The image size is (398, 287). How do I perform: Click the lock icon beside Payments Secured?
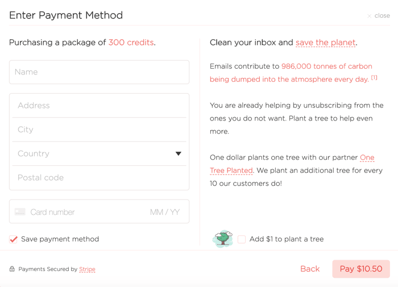[12, 269]
